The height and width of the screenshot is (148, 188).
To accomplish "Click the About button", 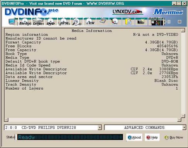I will tap(134, 138).
